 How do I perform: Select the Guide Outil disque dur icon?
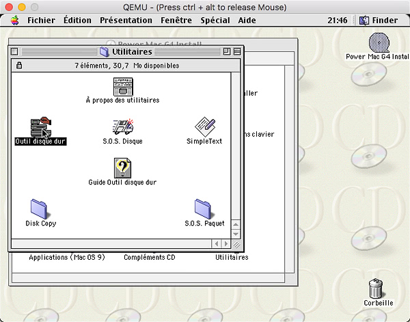122,168
